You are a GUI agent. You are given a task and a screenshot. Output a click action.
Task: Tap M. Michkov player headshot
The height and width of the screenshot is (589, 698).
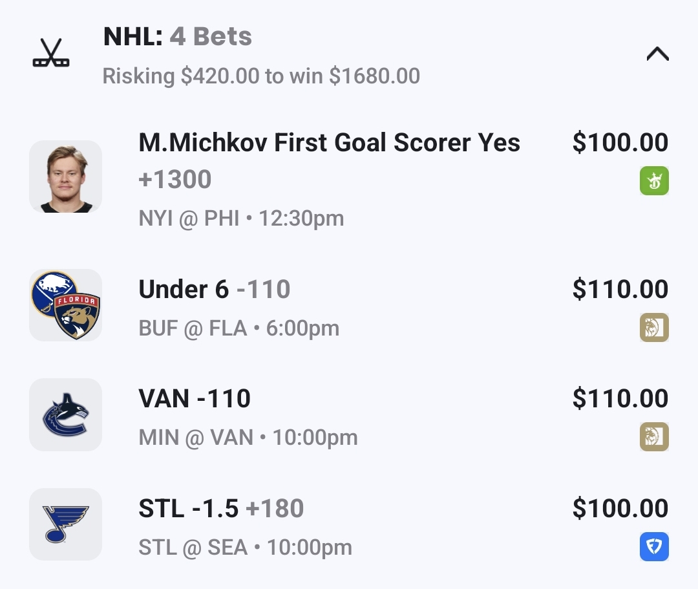pyautogui.click(x=66, y=177)
